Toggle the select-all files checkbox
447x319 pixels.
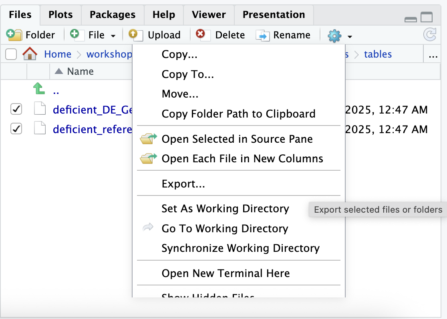[11, 54]
